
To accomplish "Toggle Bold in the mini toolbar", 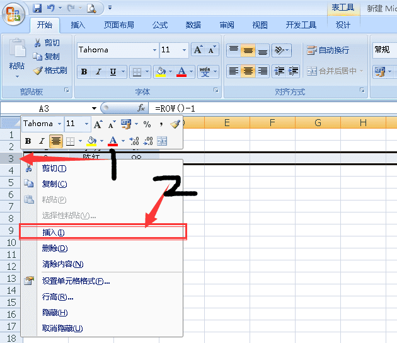I will (x=28, y=141).
